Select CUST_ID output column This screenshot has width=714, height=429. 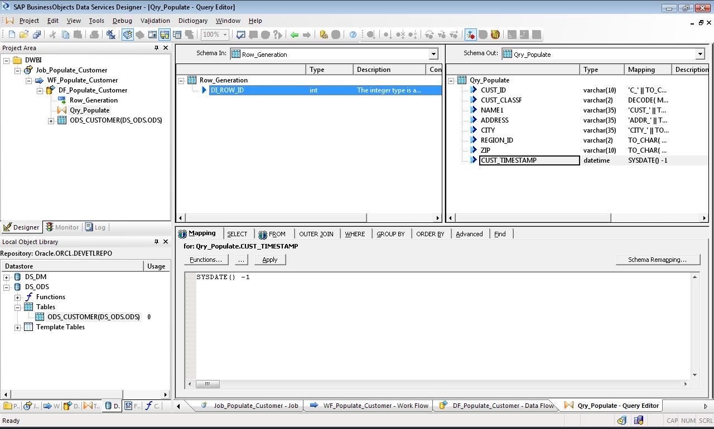[x=493, y=90]
